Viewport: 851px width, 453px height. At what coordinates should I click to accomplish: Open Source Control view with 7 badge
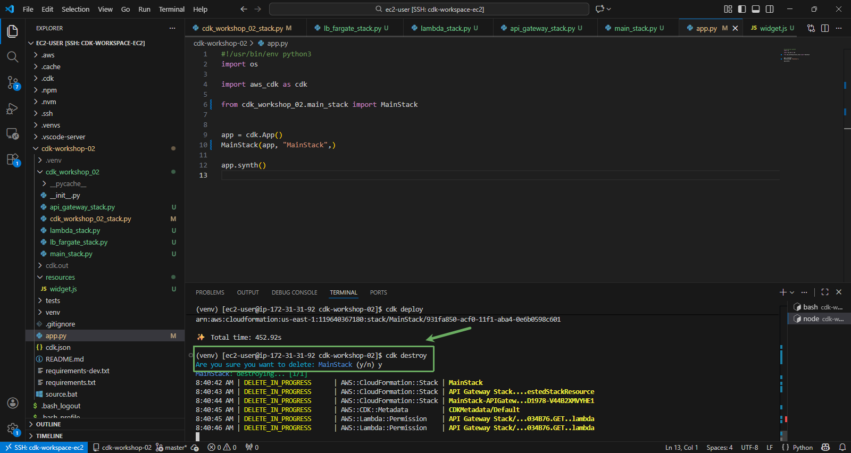pyautogui.click(x=12, y=82)
